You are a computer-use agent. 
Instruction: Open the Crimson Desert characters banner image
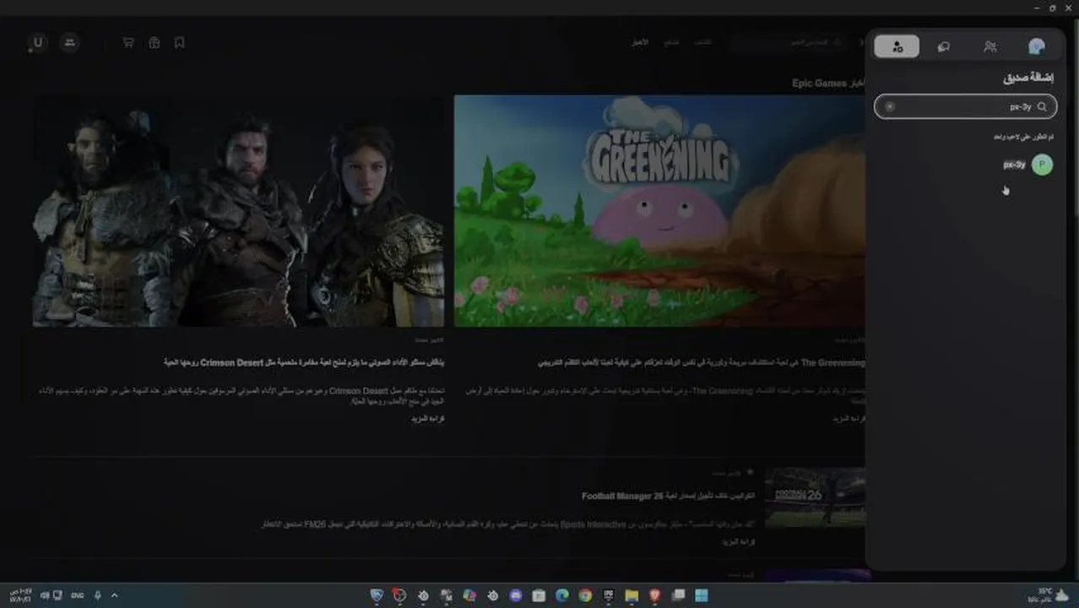pos(238,210)
